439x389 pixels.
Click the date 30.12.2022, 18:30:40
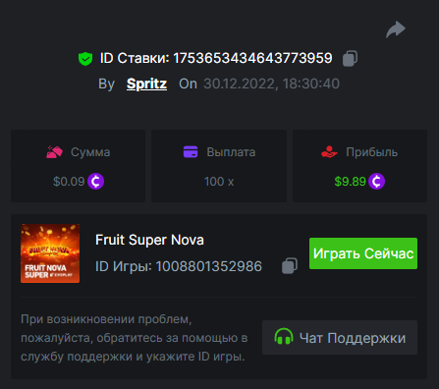272,83
